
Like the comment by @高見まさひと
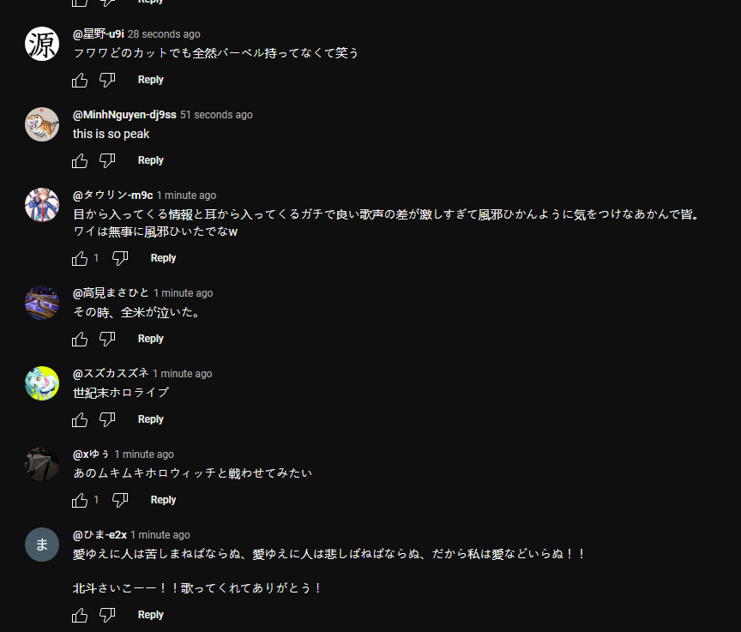pyautogui.click(x=80, y=339)
